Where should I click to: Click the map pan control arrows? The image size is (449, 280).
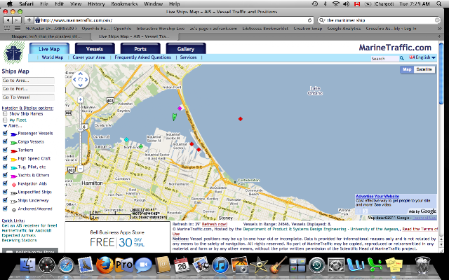tap(80, 79)
